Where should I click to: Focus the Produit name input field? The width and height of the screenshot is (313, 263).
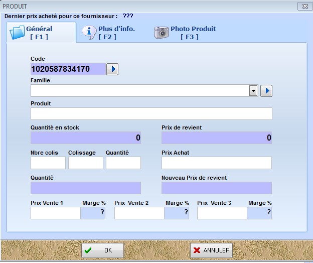pyautogui.click(x=151, y=113)
